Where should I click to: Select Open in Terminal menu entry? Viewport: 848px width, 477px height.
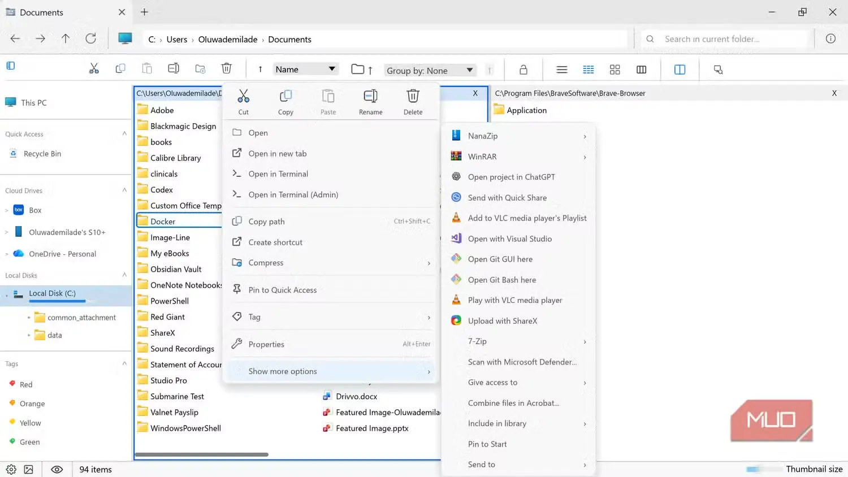click(x=331, y=174)
